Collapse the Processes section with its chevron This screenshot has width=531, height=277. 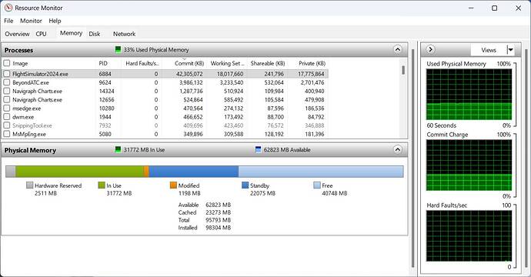(x=398, y=50)
